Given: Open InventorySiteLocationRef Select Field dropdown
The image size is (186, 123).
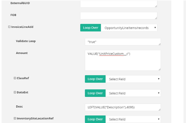Looking at the screenshot, I should pos(133,119).
